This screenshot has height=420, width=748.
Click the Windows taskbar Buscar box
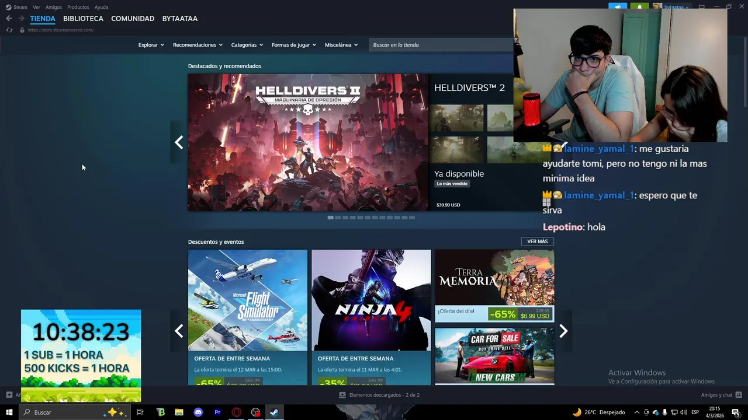(74, 412)
